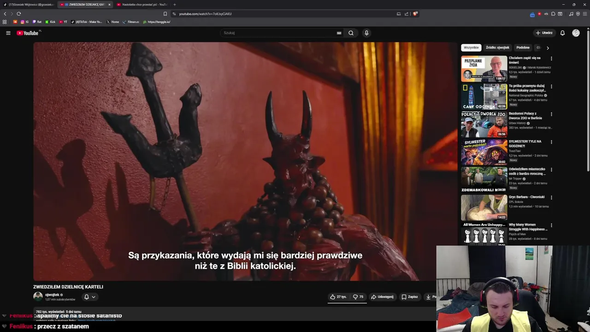Open the browser extensions puzzle icon

click(553, 14)
